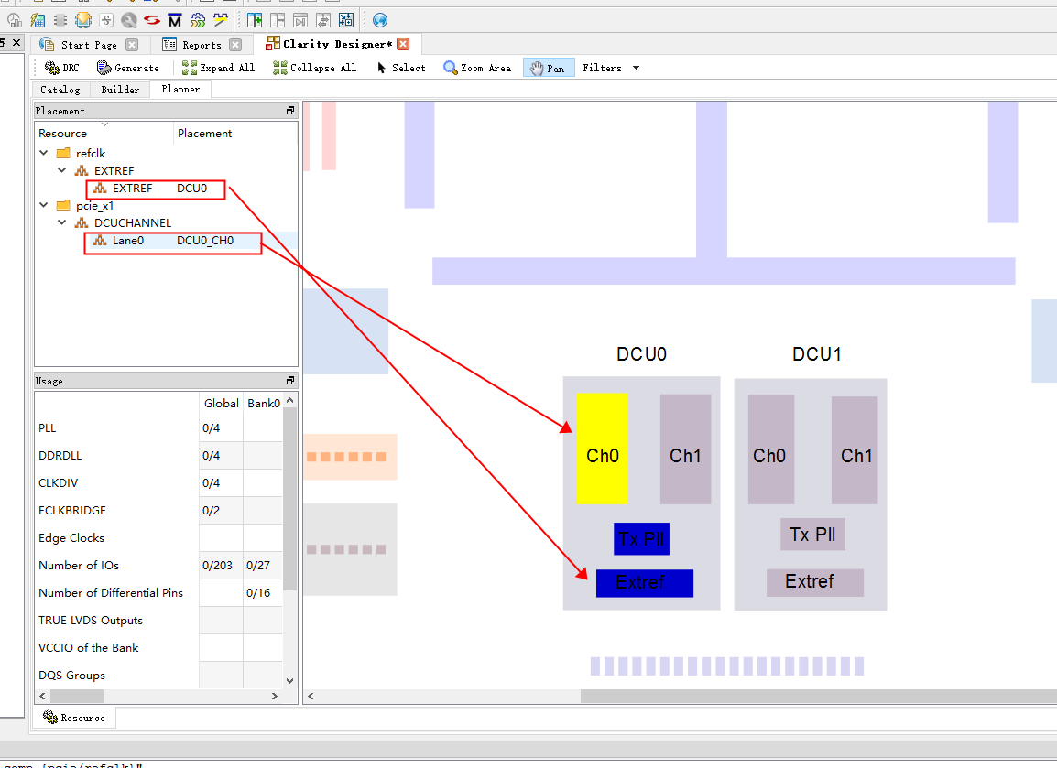Activate the Zoom Area tool

click(x=477, y=68)
